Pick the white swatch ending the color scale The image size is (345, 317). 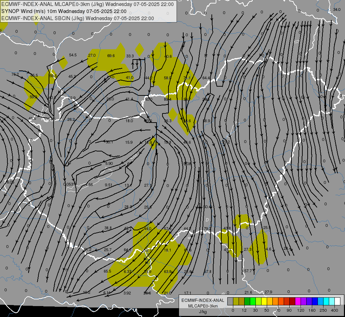click(337, 301)
